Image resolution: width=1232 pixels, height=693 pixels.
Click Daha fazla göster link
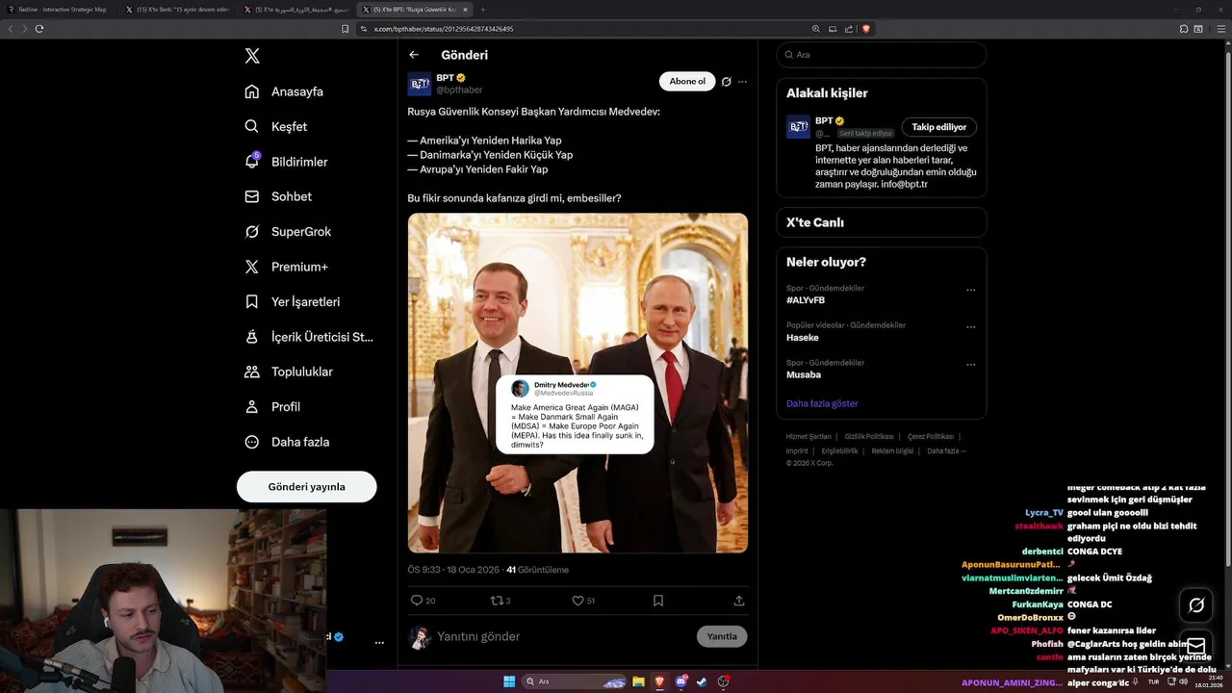(822, 403)
